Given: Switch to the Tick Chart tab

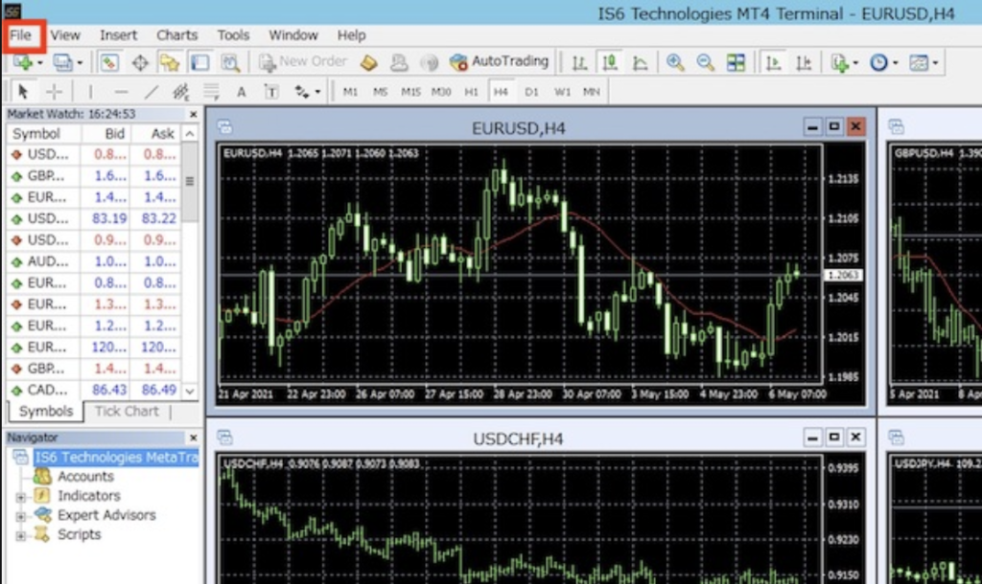Looking at the screenshot, I should point(127,412).
